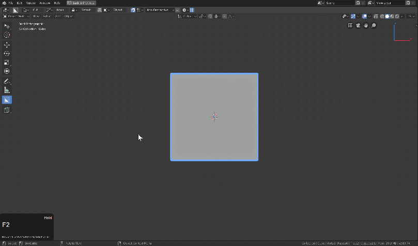Open the File menu
The height and width of the screenshot is (246, 418).
coord(10,3)
